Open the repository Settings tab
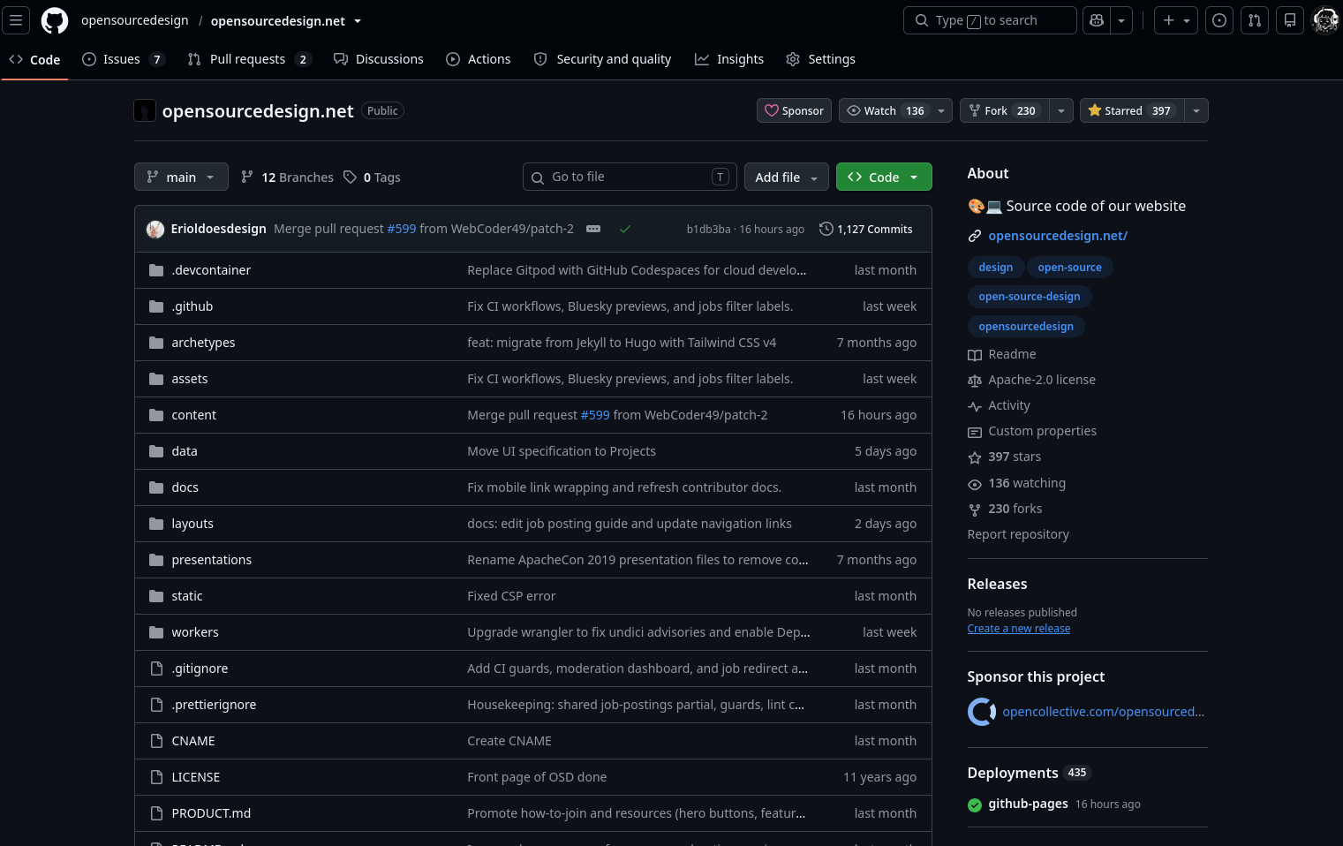The width and height of the screenshot is (1343, 846). (821, 59)
